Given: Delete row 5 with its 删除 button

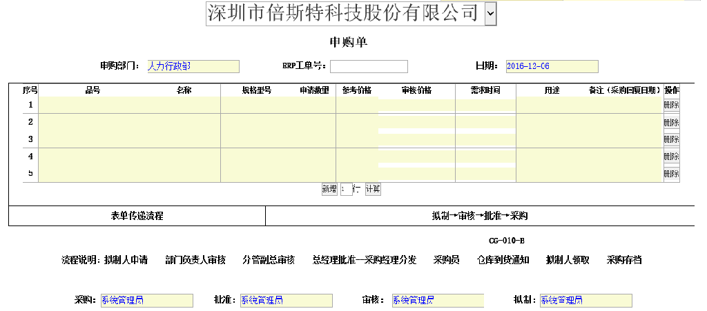Looking at the screenshot, I should pyautogui.click(x=671, y=174).
